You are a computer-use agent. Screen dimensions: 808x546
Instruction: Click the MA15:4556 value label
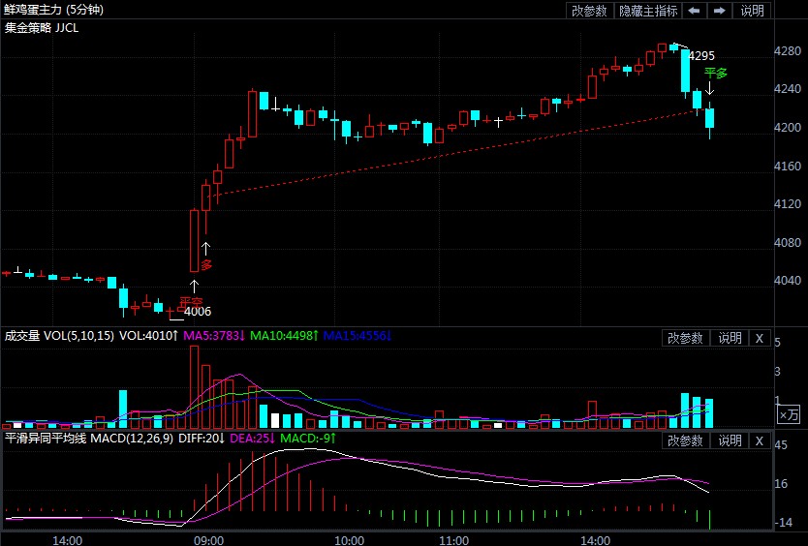[x=357, y=336]
